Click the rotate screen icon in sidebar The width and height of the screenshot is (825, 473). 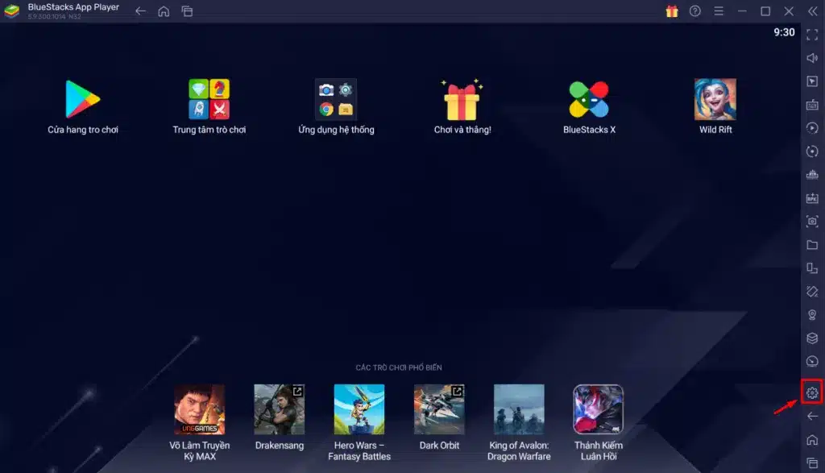(x=812, y=268)
